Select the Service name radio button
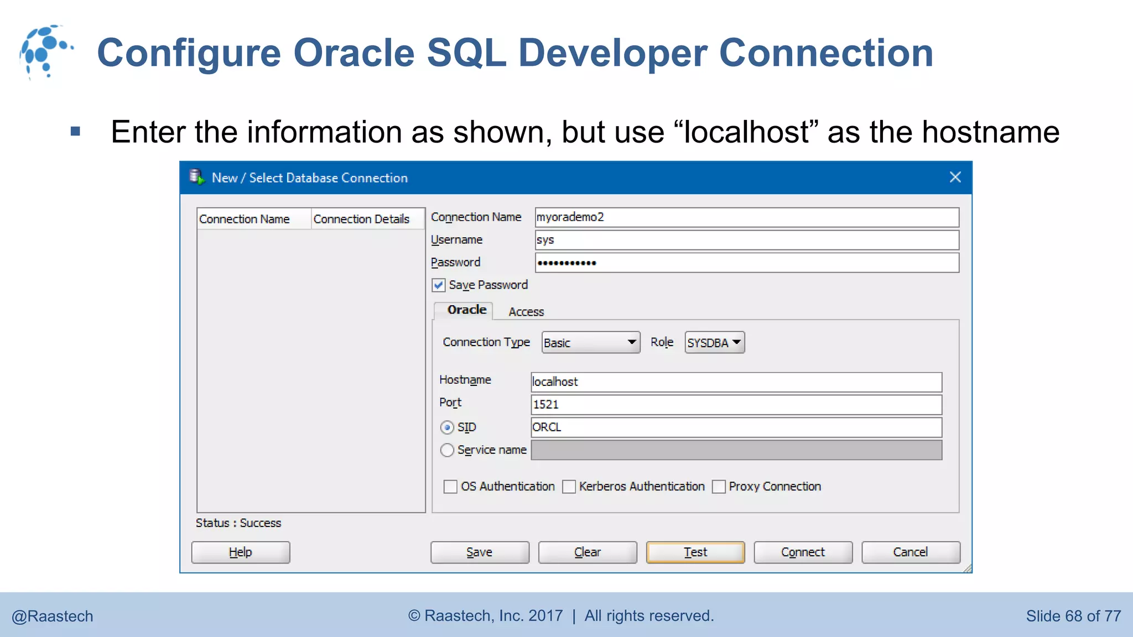The width and height of the screenshot is (1133, 637). [x=447, y=450]
